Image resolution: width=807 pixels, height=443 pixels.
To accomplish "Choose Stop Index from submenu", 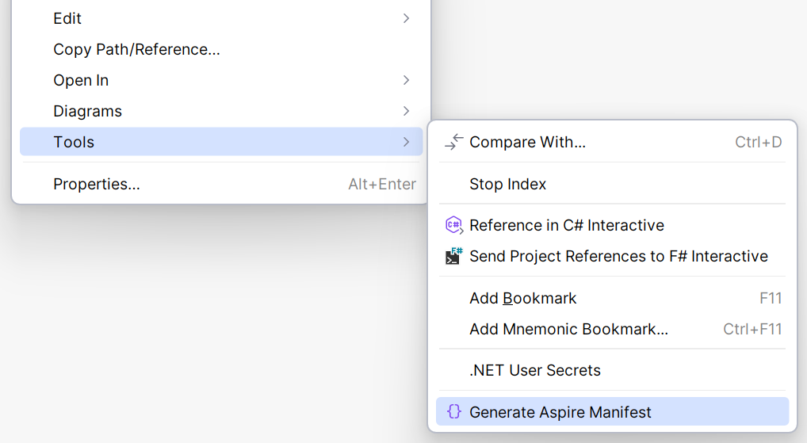I will click(507, 184).
